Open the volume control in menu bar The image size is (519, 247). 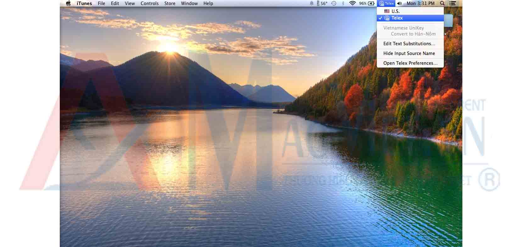click(399, 3)
